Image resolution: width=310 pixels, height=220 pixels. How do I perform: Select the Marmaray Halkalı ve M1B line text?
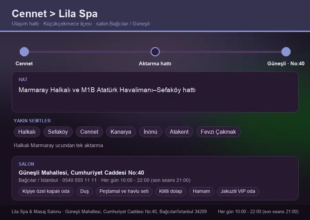point(107,90)
